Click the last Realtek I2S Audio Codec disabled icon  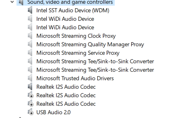(x=31, y=104)
